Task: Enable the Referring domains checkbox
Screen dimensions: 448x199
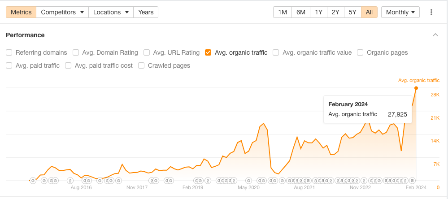Action: pos(9,52)
